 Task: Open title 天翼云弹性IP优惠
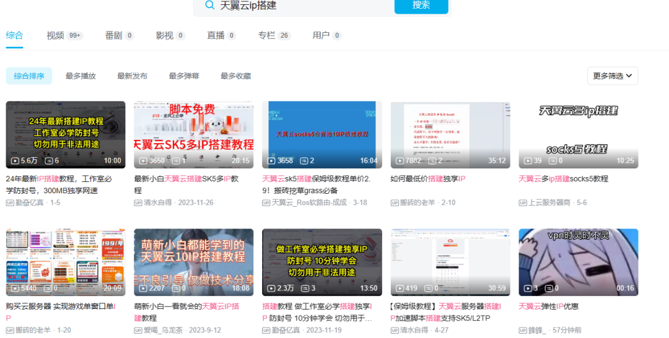[x=549, y=306]
